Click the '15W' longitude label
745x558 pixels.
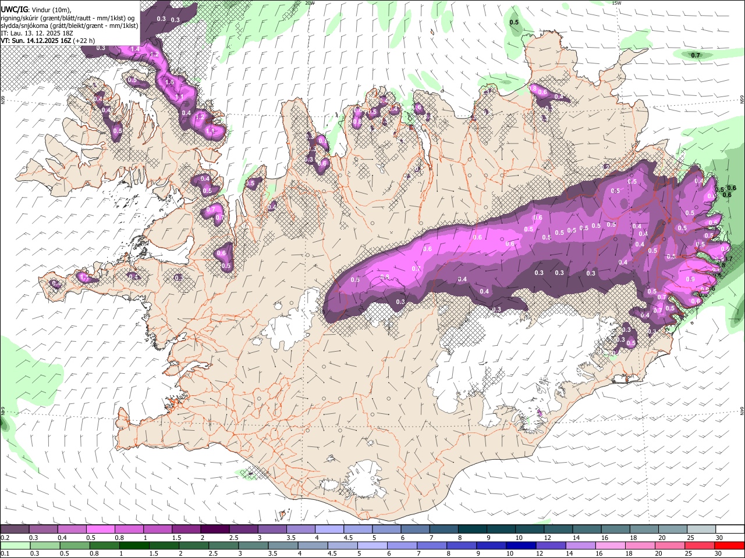617,3
